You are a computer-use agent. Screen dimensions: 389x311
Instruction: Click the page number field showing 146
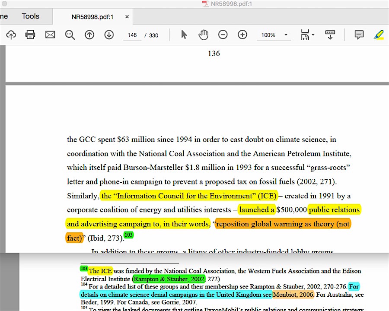pos(132,35)
